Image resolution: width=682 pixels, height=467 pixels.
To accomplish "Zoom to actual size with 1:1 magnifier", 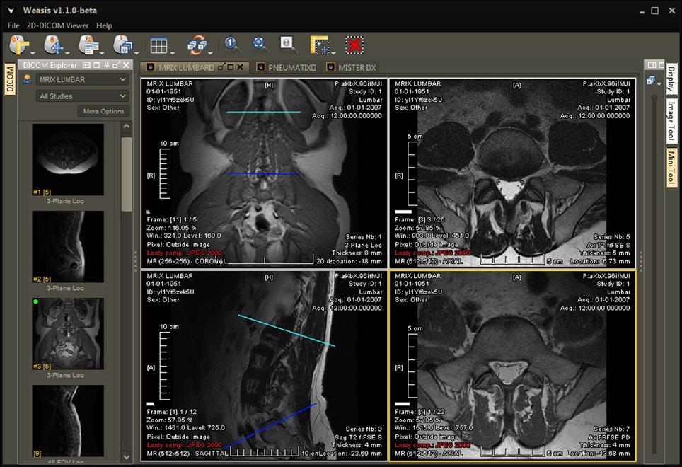I will click(232, 45).
